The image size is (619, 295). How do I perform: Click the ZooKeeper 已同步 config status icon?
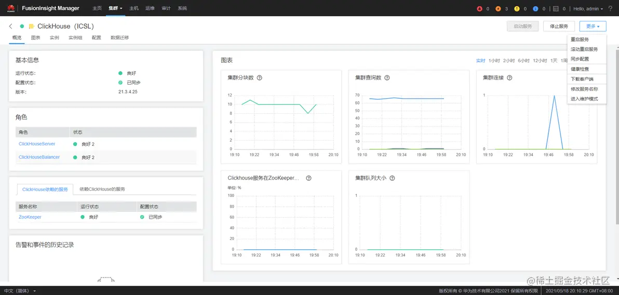142,217
